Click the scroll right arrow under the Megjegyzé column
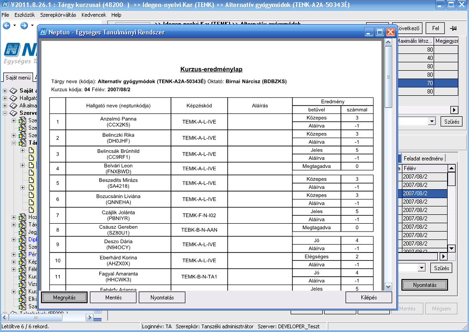 tap(455, 110)
